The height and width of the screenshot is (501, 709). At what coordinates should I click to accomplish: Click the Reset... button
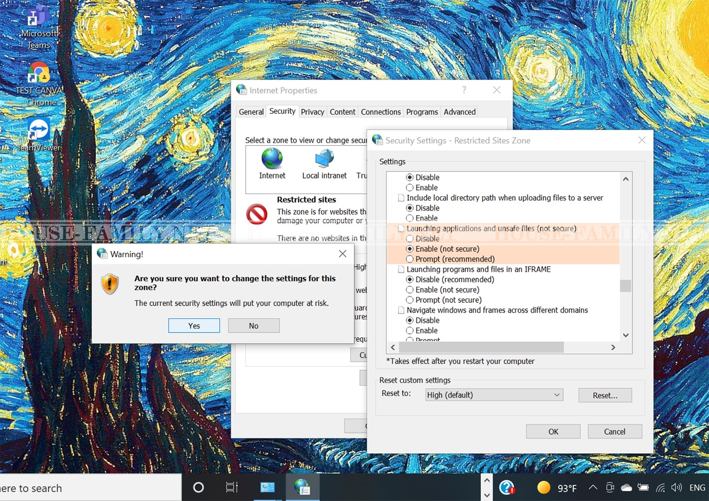[605, 395]
